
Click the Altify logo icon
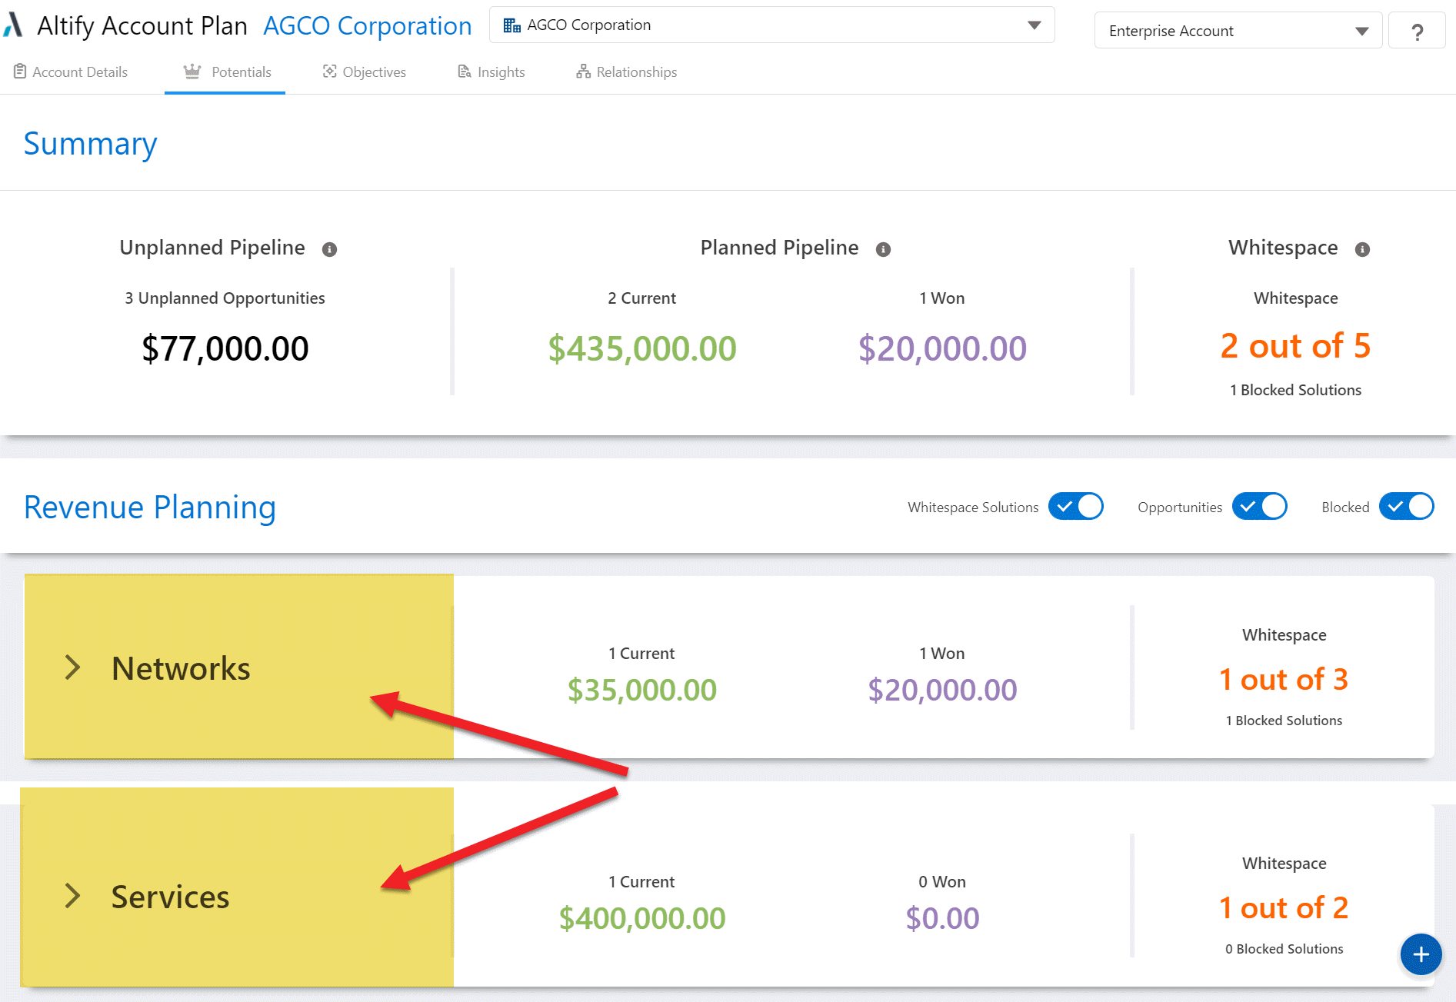pos(13,25)
